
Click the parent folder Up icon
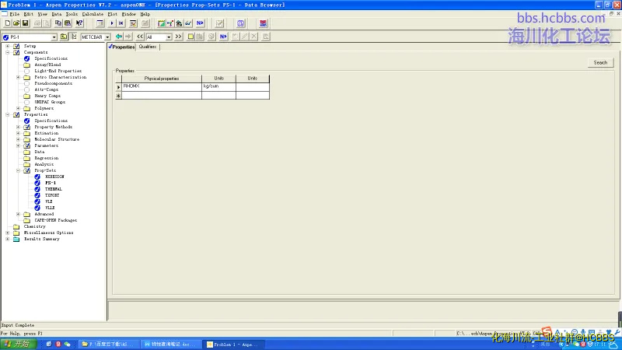click(64, 37)
